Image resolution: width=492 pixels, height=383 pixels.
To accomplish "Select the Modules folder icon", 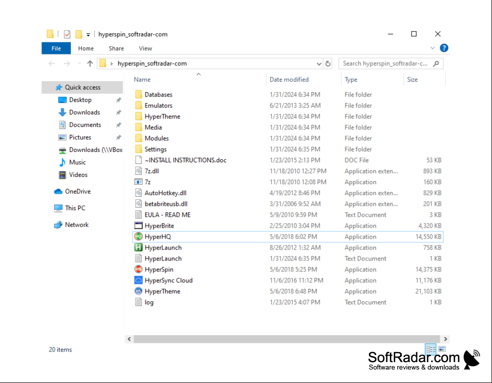I will click(x=139, y=138).
